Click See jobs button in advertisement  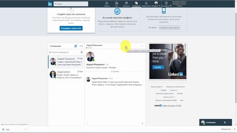(158, 67)
